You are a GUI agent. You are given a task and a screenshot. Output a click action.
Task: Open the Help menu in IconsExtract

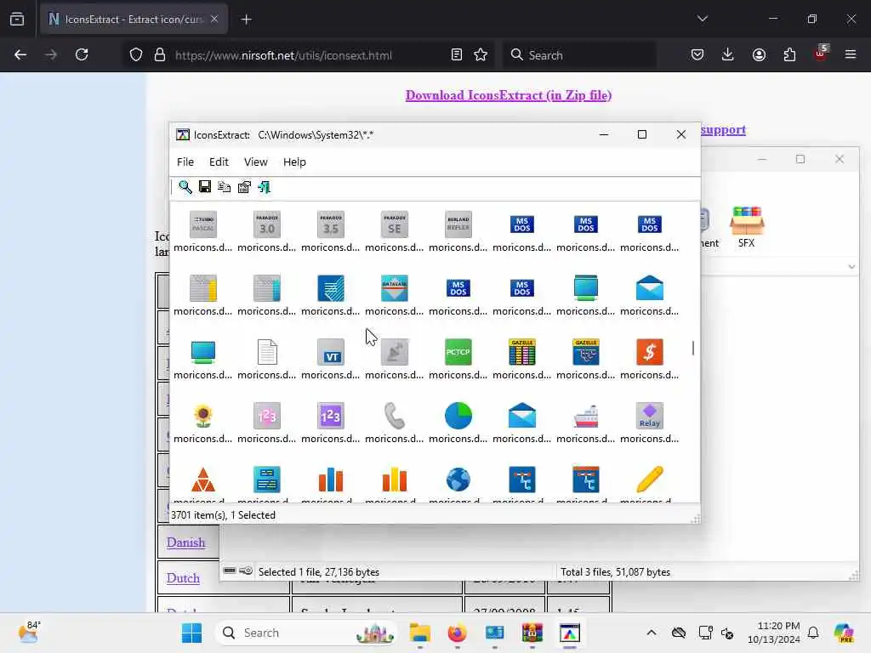294,162
